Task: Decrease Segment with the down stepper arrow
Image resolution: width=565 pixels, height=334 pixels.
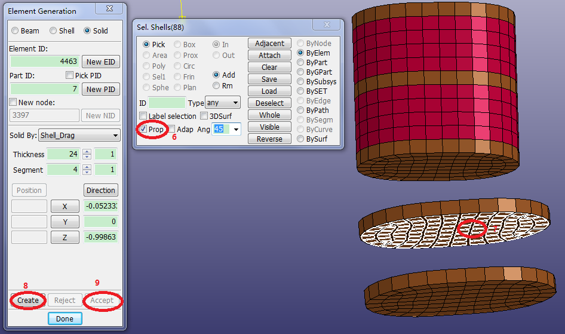Action: [x=87, y=173]
